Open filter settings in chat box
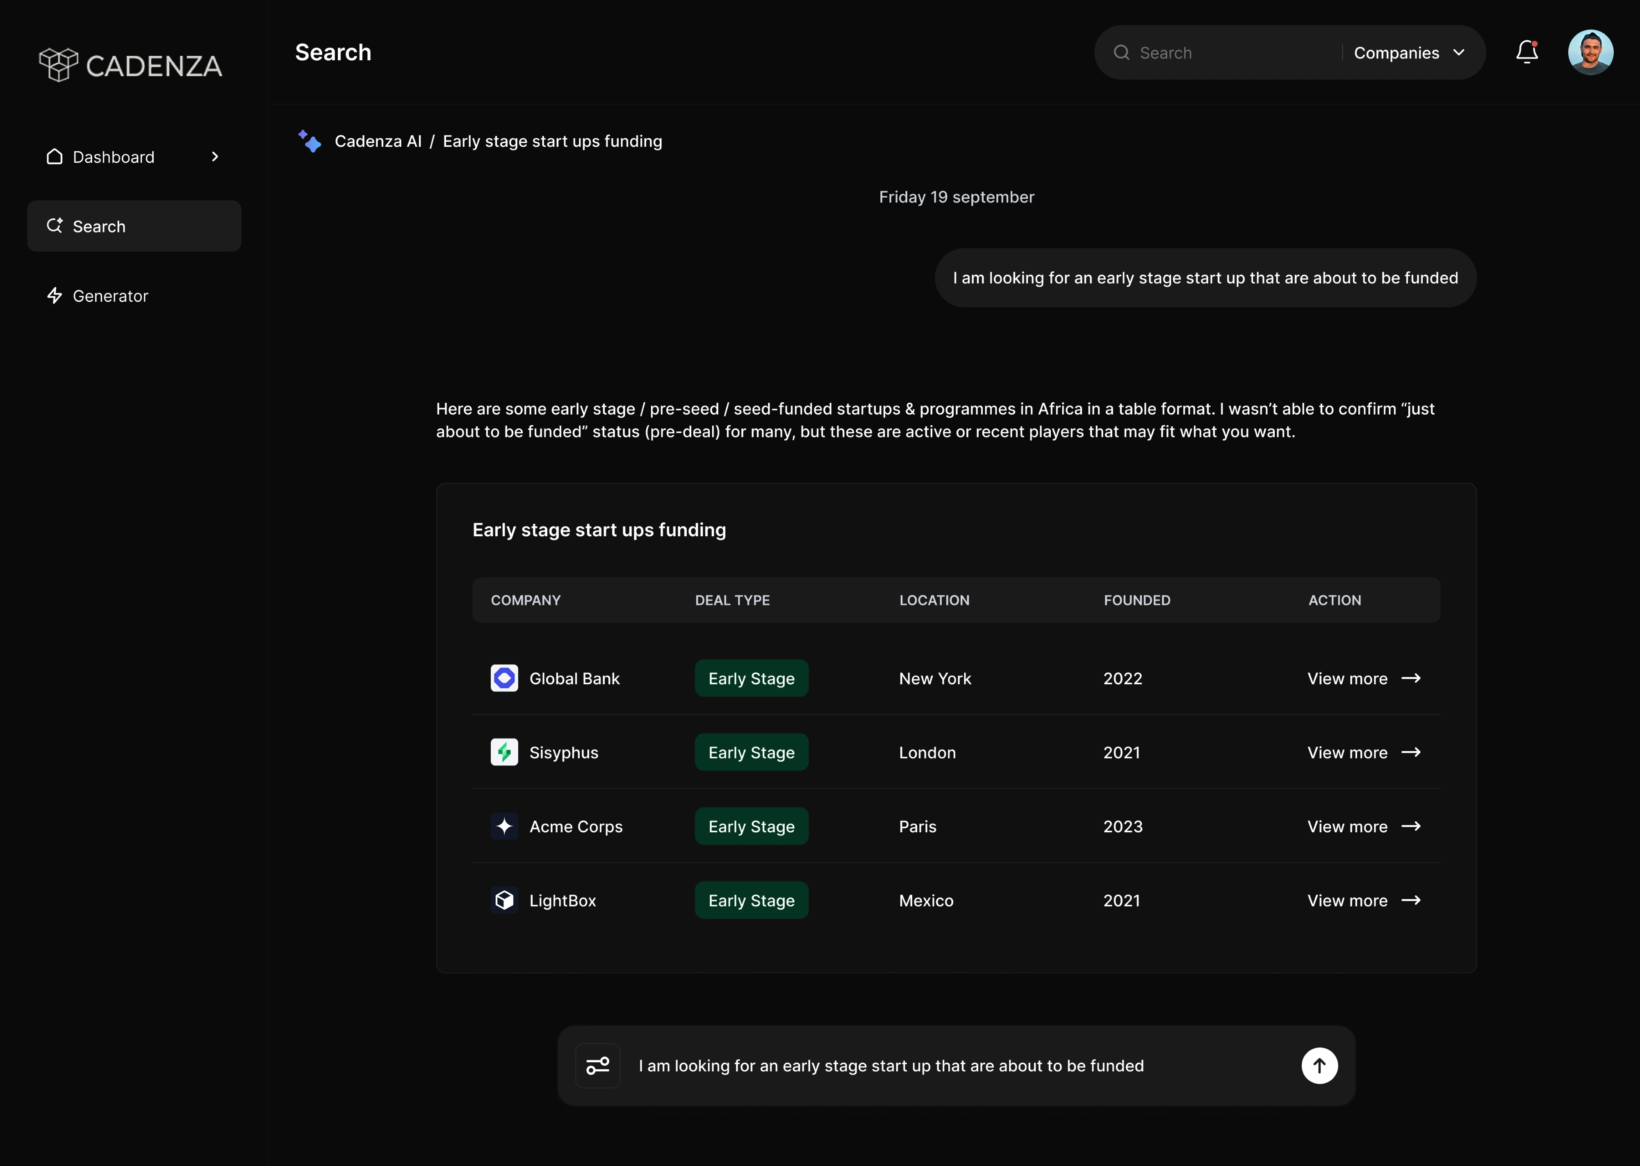 point(597,1066)
